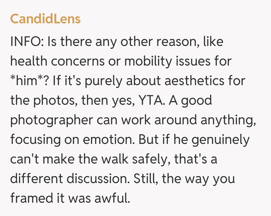
Task: Click the emphasized "*him*" text
Action: [24, 81]
